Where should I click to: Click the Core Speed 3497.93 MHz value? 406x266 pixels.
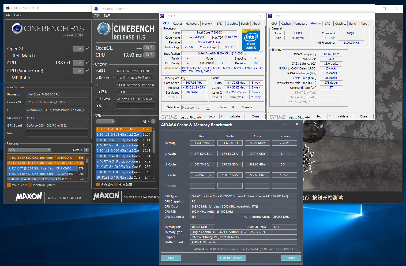pyautogui.click(x=194, y=83)
